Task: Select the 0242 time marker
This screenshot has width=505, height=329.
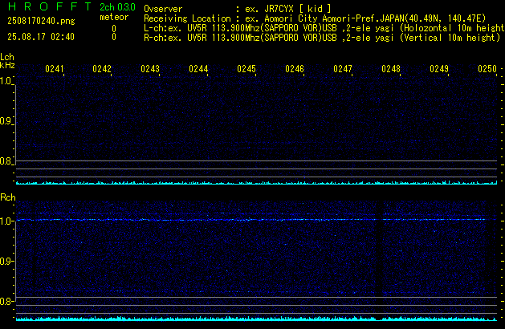Action: pyautogui.click(x=102, y=69)
